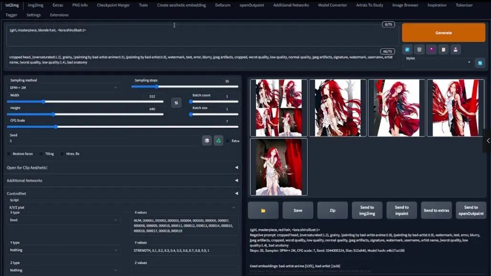Click the trash clear-prompt icon under Generate

[419, 50]
